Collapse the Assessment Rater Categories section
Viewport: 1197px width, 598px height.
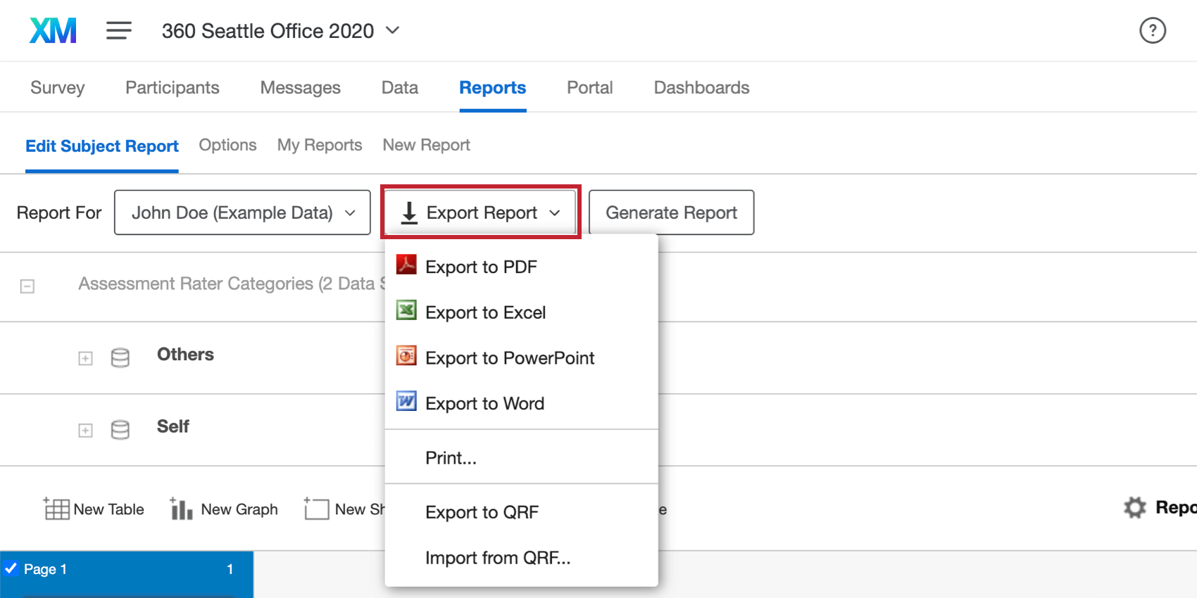27,286
